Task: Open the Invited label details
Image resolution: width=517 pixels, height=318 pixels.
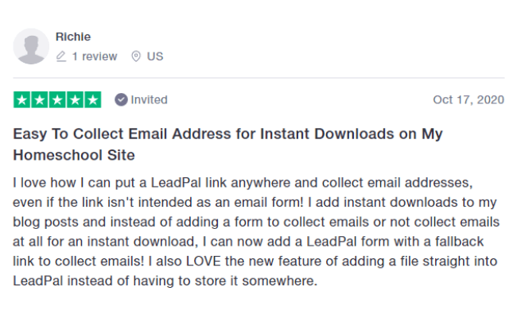Action: [x=149, y=99]
